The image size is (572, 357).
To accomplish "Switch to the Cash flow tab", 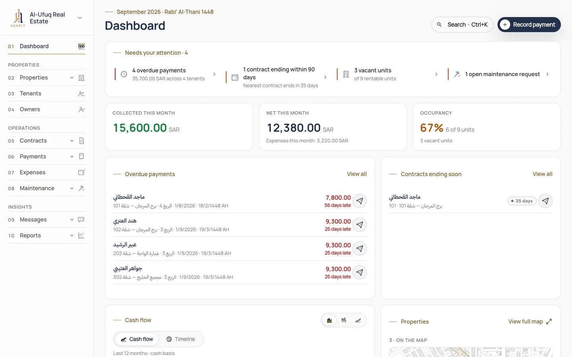I will pos(137,339).
